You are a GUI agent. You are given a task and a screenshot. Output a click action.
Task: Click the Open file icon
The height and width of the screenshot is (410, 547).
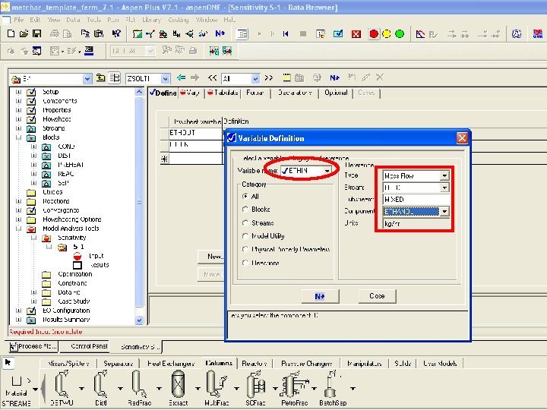coord(24,33)
